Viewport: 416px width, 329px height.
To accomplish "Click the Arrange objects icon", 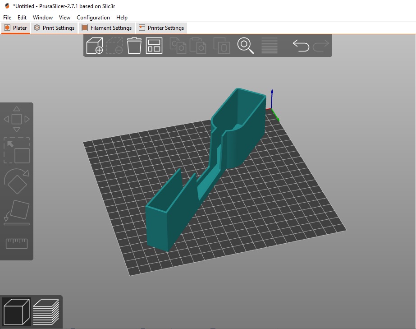I will [x=154, y=46].
